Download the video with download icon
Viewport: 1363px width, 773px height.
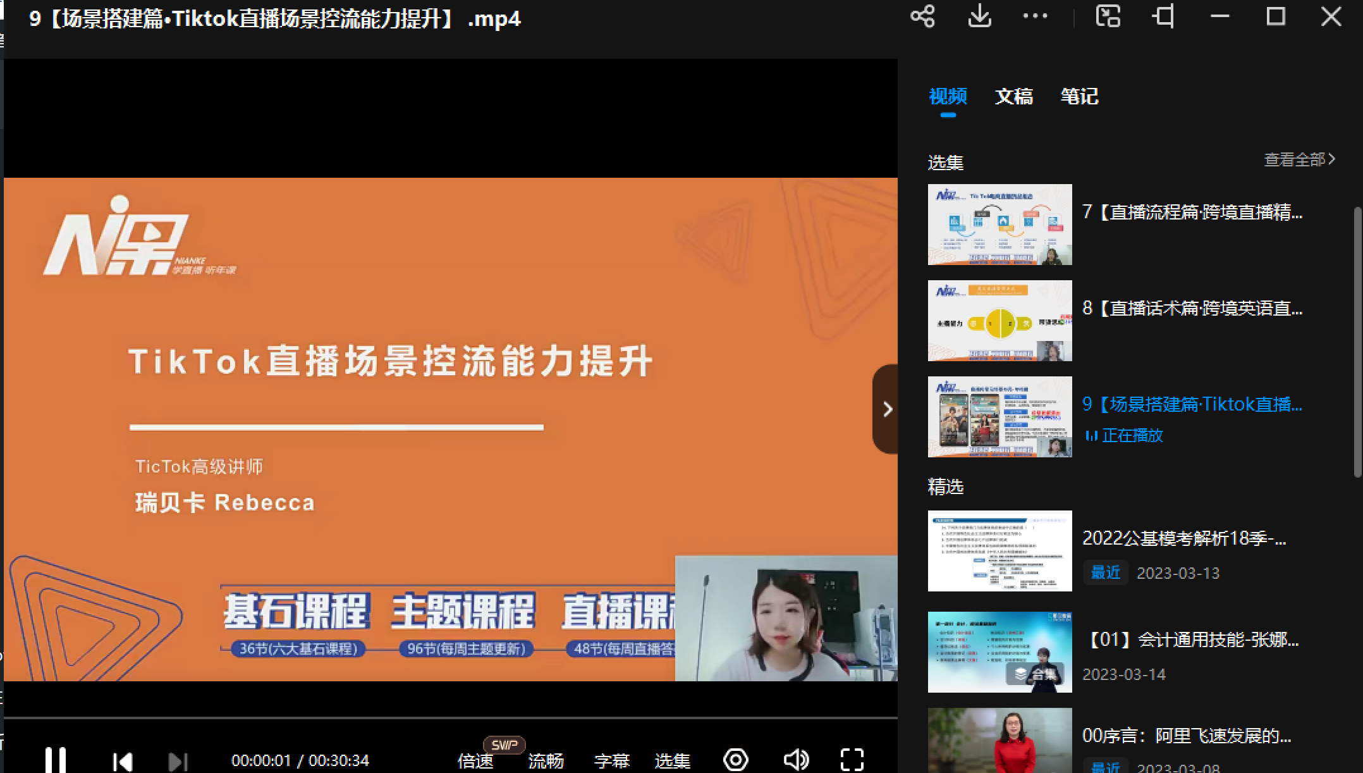tap(979, 16)
